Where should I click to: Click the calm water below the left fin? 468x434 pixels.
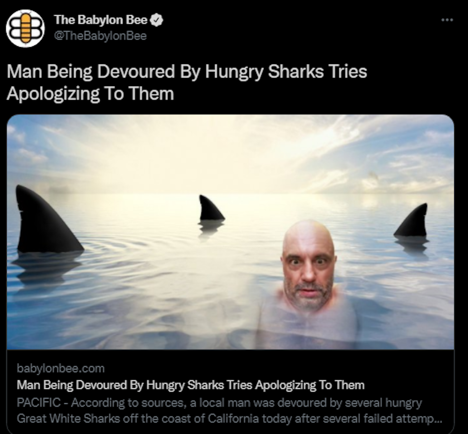point(50,297)
